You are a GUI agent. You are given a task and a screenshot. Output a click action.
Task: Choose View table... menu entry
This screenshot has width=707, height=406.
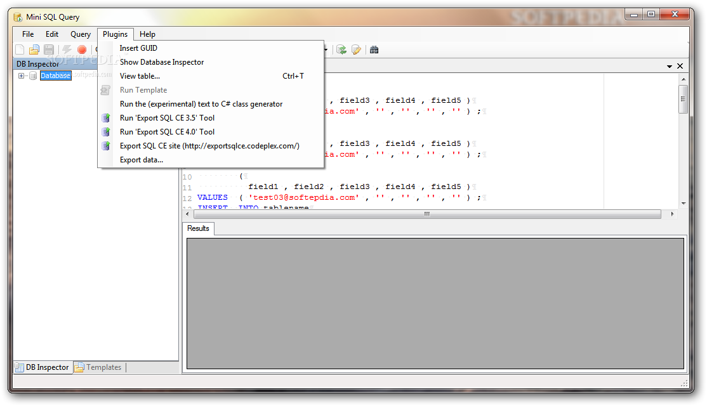(x=211, y=76)
